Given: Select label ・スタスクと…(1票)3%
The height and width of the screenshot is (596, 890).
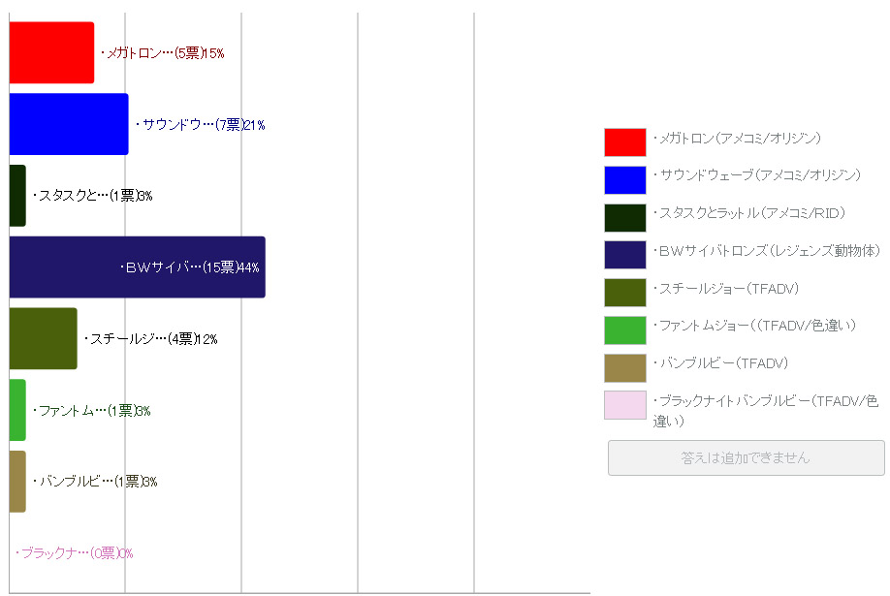Looking at the screenshot, I should click(92, 196).
